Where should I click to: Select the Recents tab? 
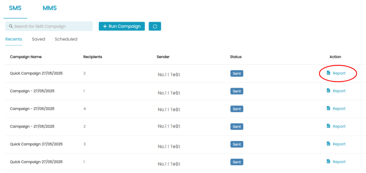(14, 39)
